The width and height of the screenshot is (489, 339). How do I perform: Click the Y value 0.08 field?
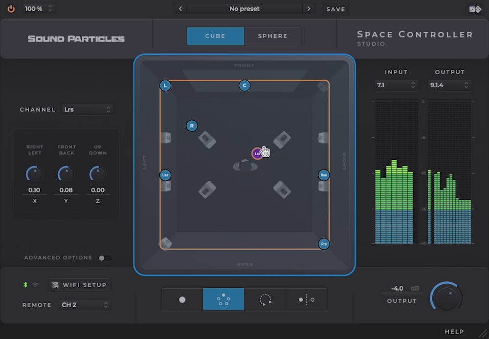[66, 190]
